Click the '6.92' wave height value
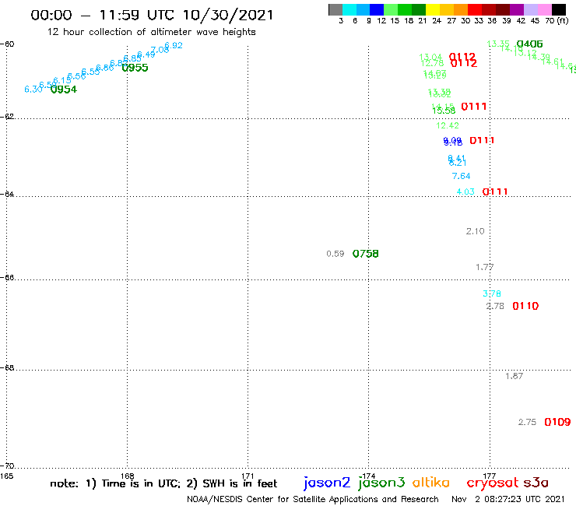576x506 pixels. 174,45
